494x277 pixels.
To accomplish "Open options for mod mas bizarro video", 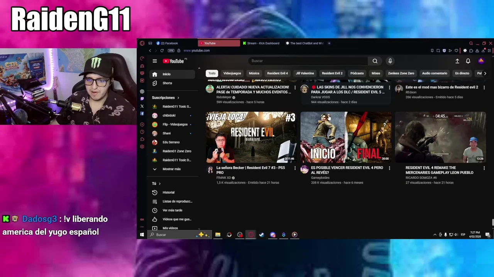I will coord(484,88).
